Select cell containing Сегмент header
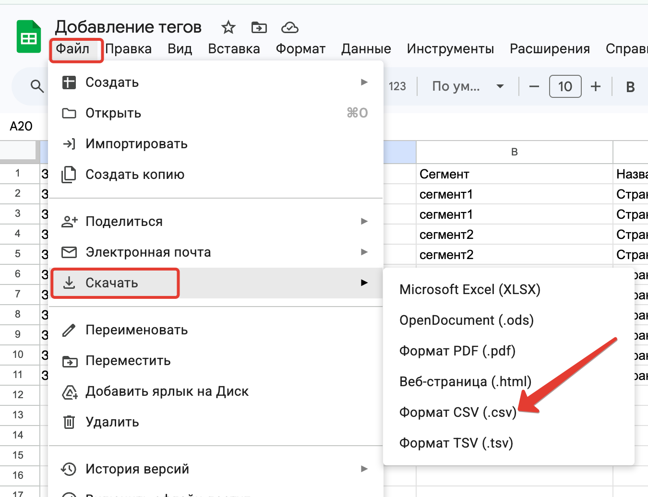 point(514,174)
